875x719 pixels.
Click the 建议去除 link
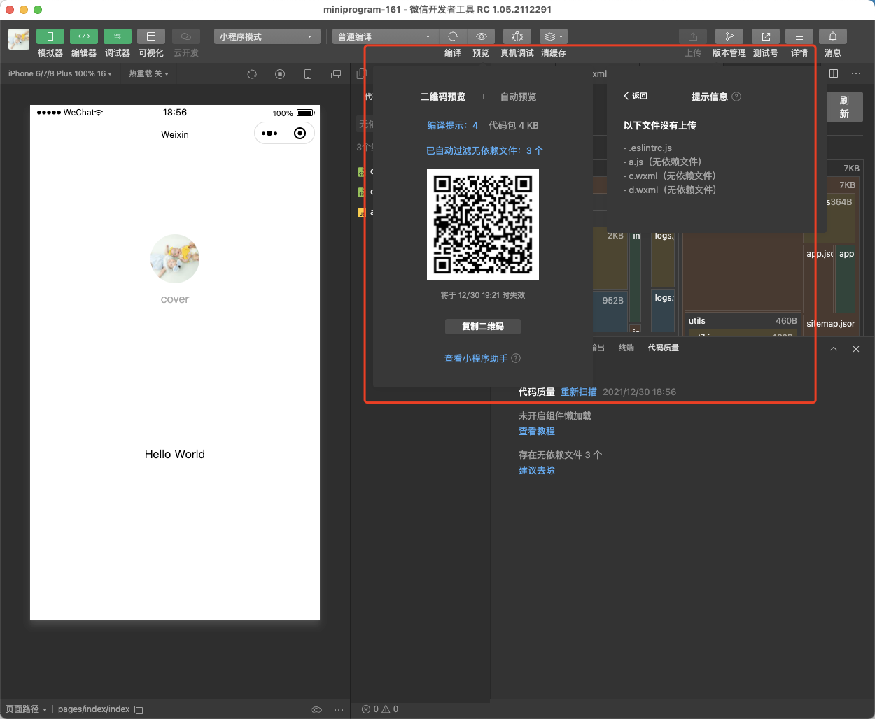click(537, 471)
